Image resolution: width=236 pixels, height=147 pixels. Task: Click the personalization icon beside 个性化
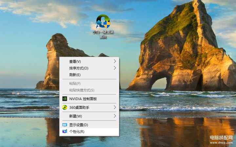tap(65, 132)
